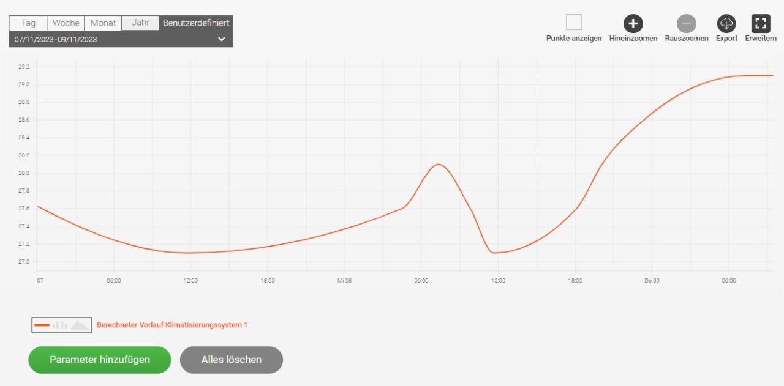Screen dimensions: 784x386
Task: Enable the Punkte anzeigen checkbox
Action: point(574,23)
